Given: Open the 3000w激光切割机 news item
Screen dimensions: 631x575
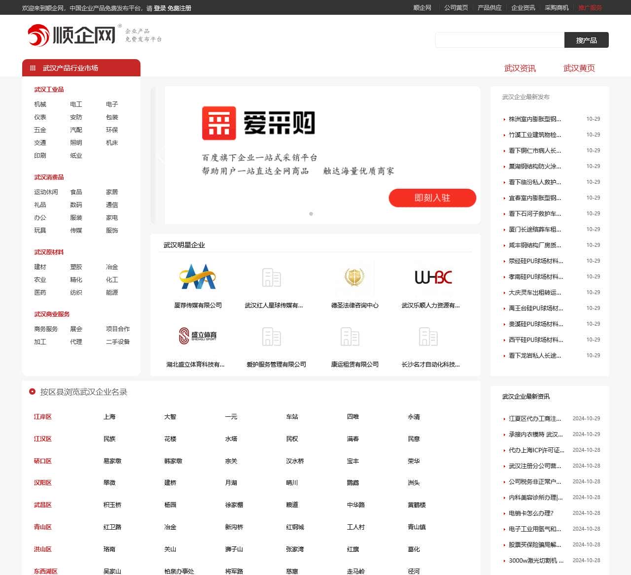Looking at the screenshot, I should (x=536, y=561).
